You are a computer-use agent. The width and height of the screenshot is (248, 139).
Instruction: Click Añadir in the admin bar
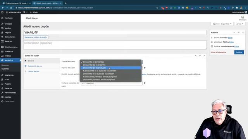point(34,12)
